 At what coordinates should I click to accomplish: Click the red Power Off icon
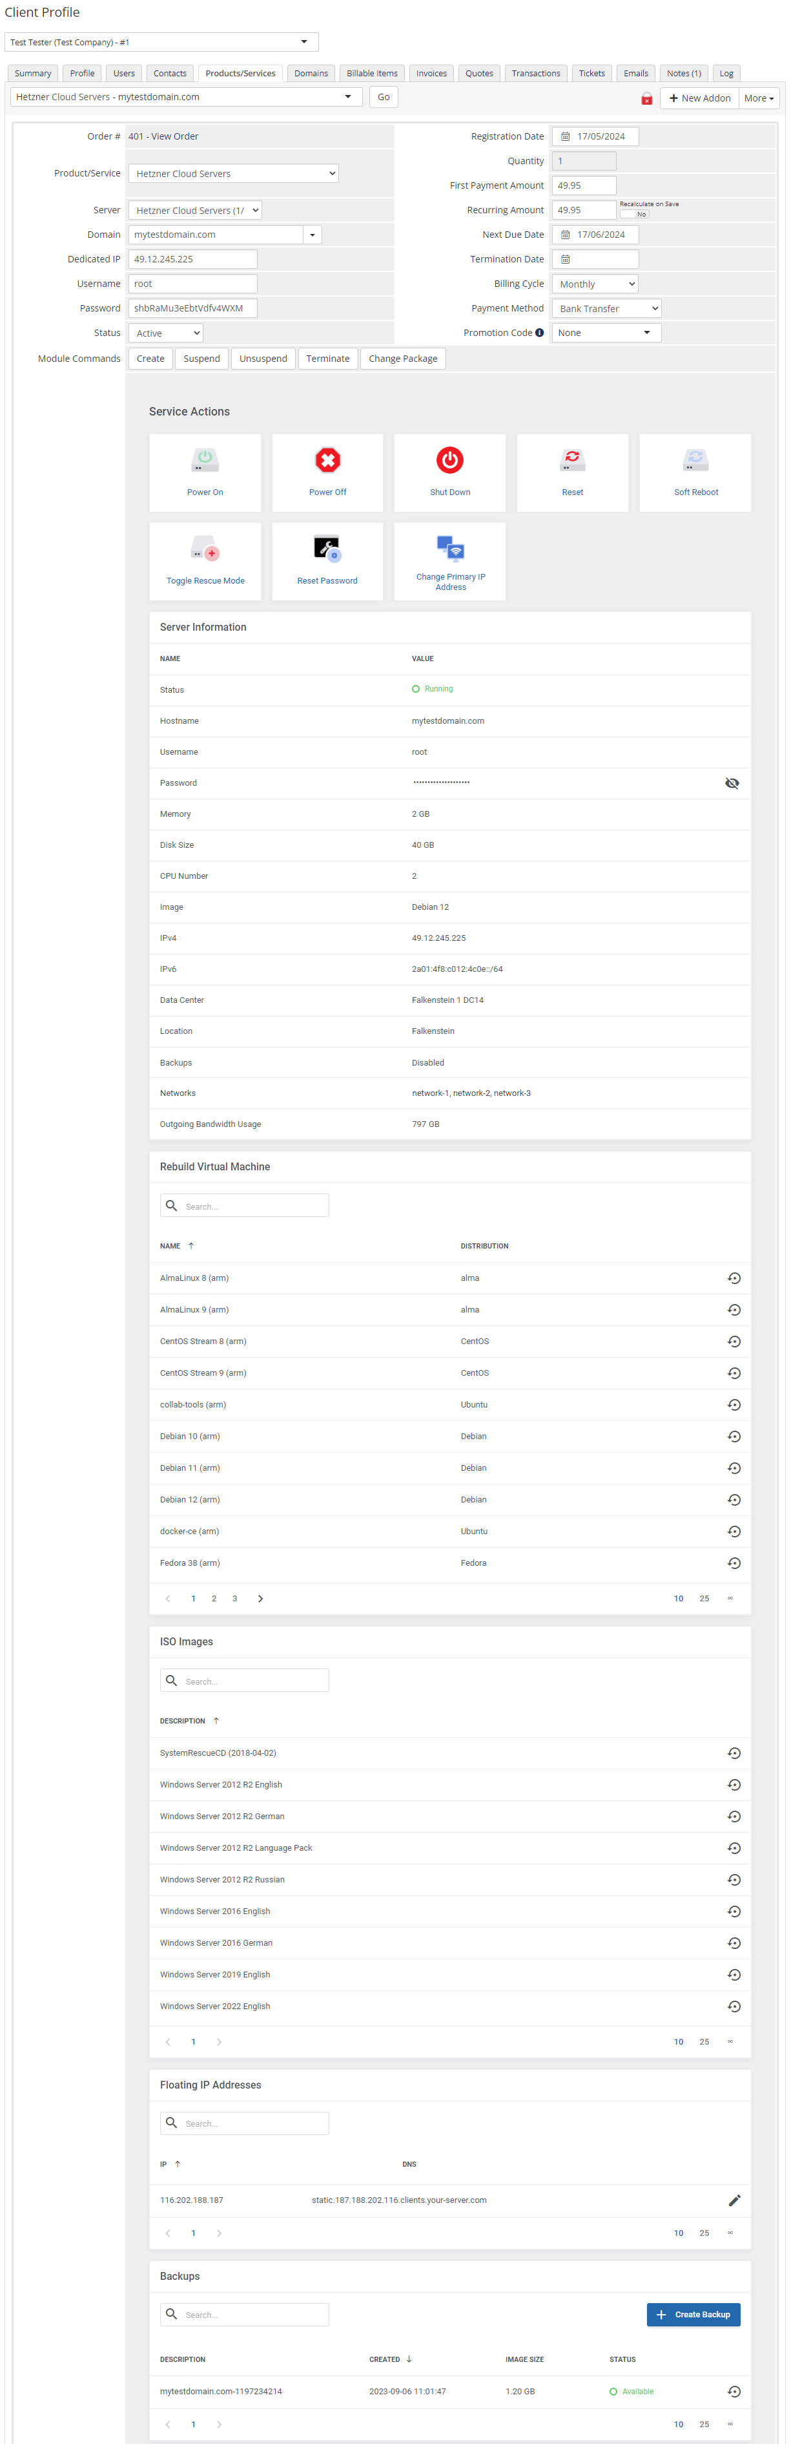327,461
